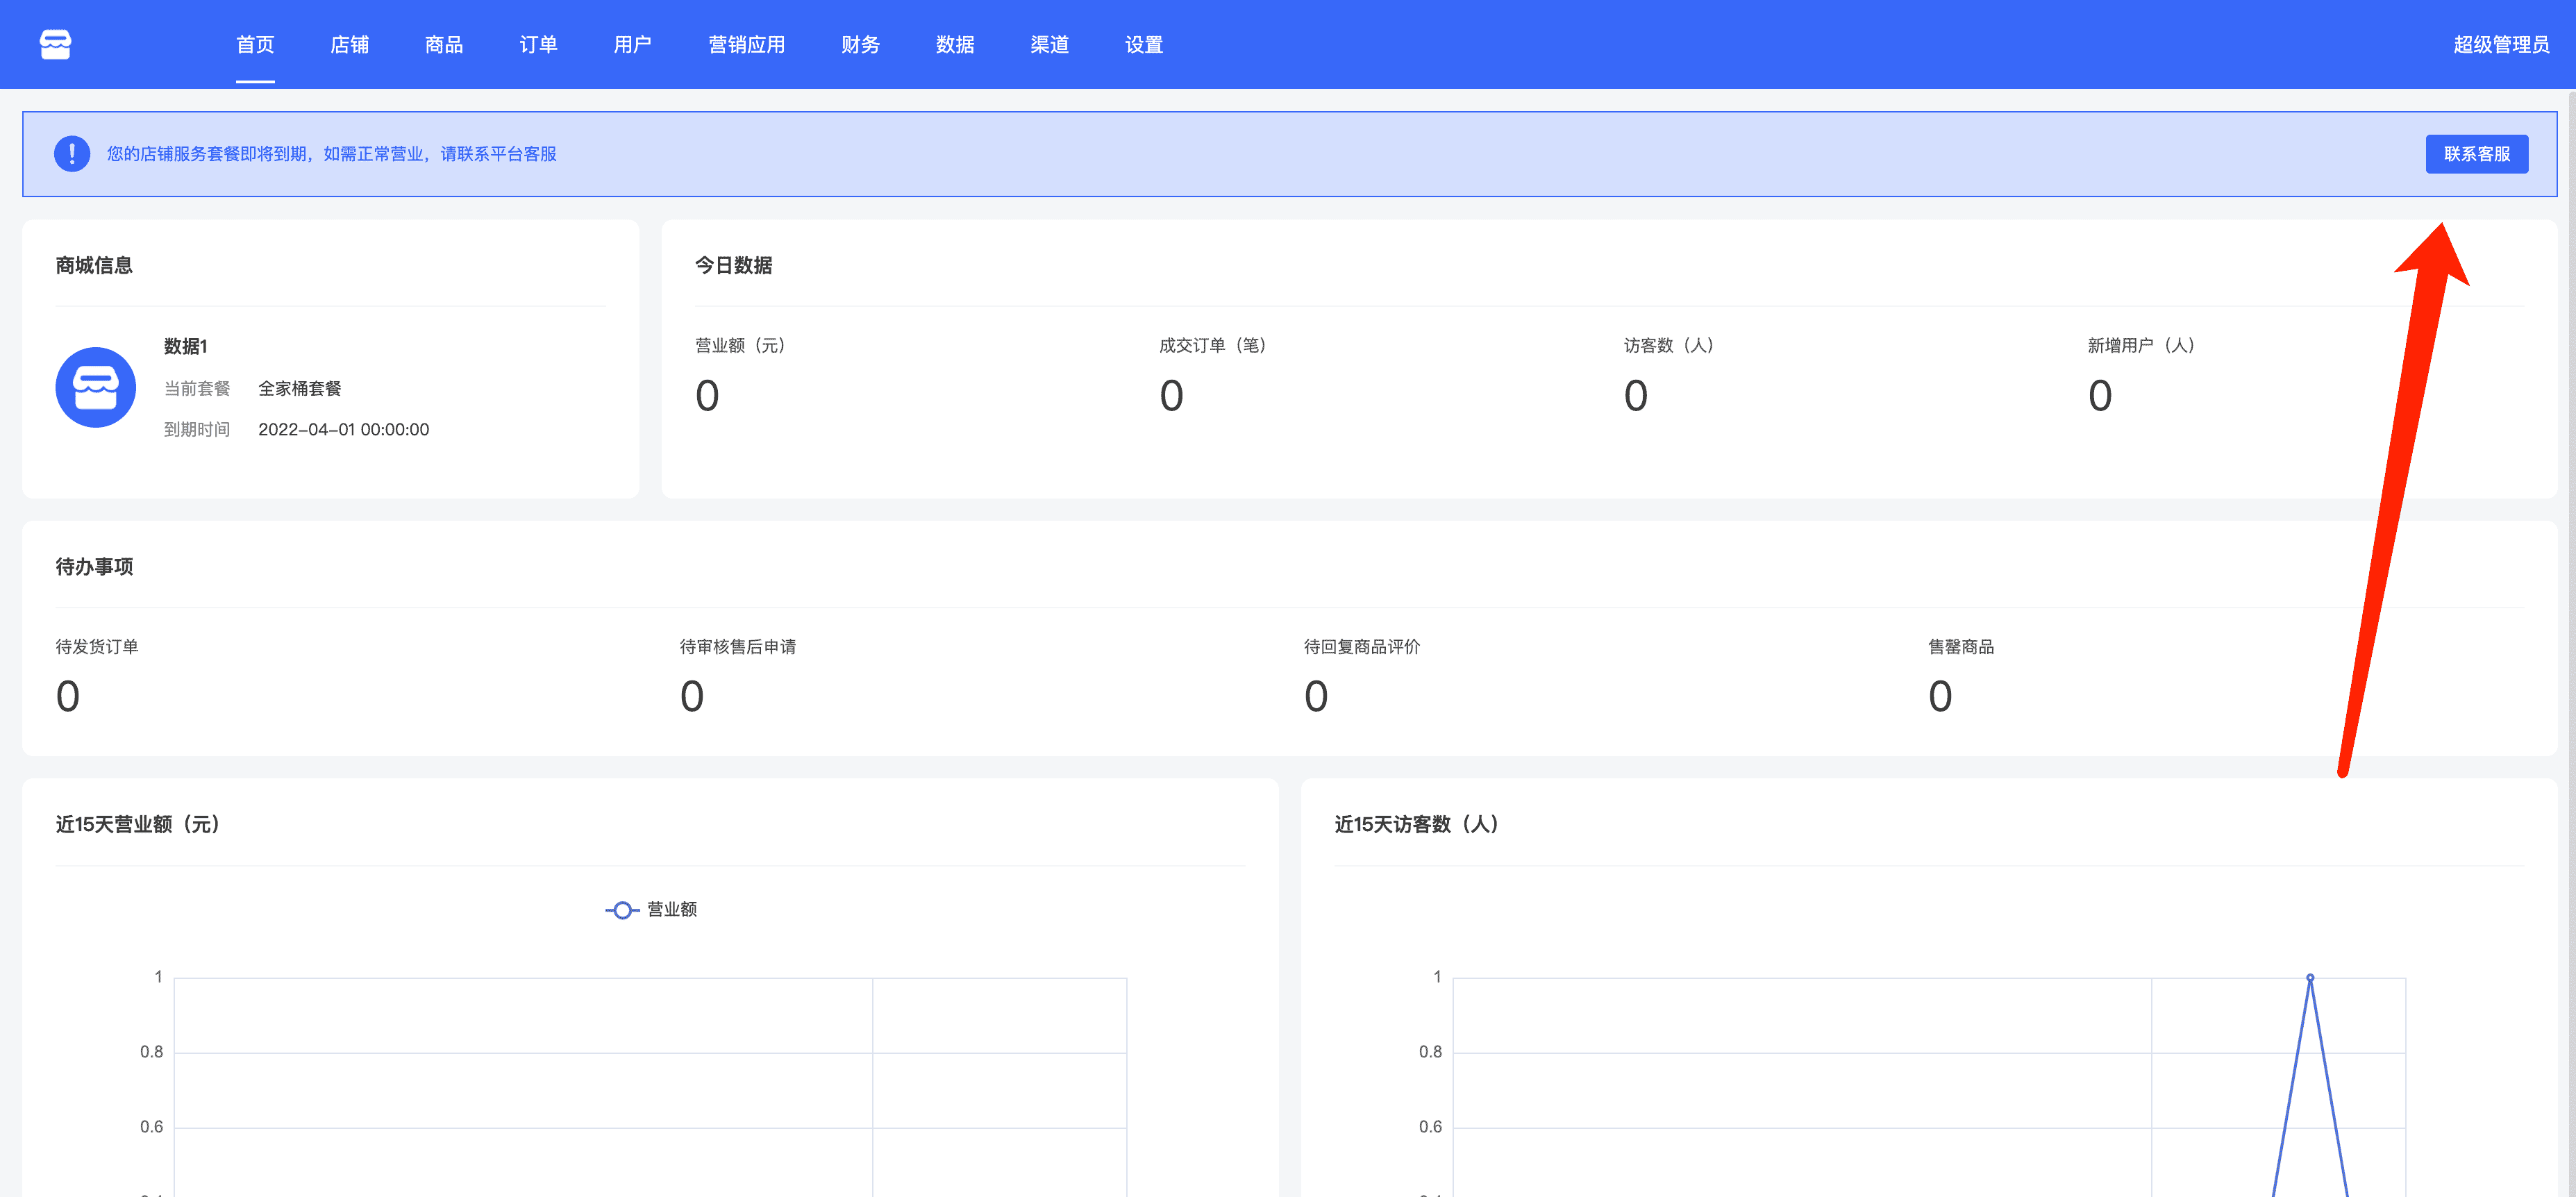The image size is (2576, 1197).
Task: Open the 财务 menu
Action: tap(860, 44)
